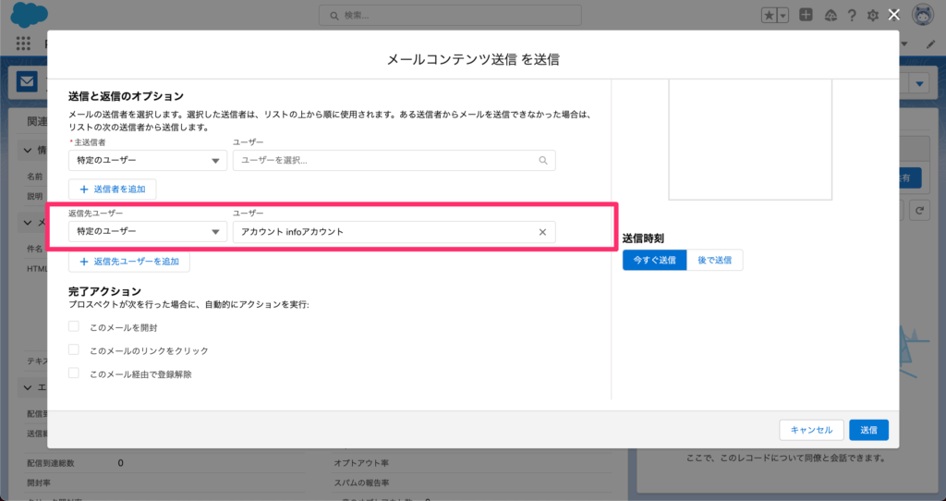This screenshot has height=501, width=946.
Task: Click the ユーザーを選択 lookup field
Action: pyautogui.click(x=394, y=161)
